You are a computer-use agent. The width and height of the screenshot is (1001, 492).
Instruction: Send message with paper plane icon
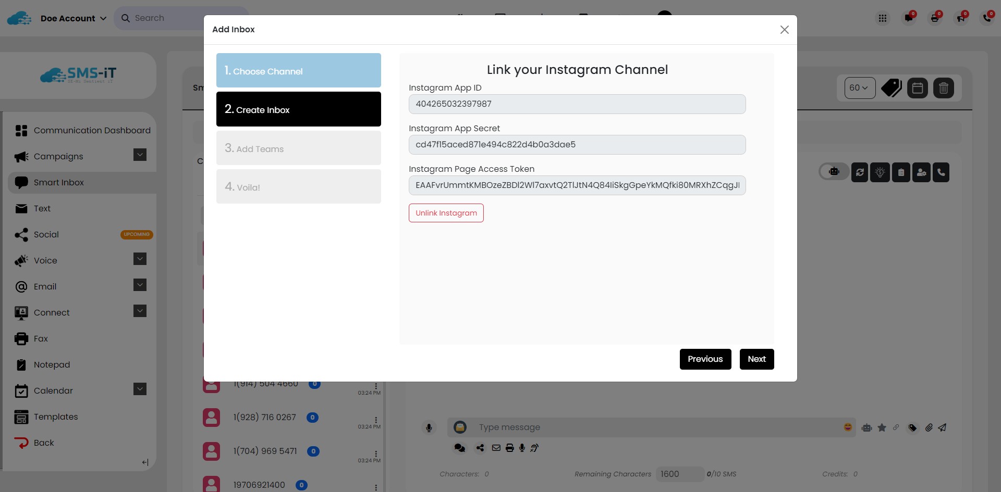tap(942, 427)
